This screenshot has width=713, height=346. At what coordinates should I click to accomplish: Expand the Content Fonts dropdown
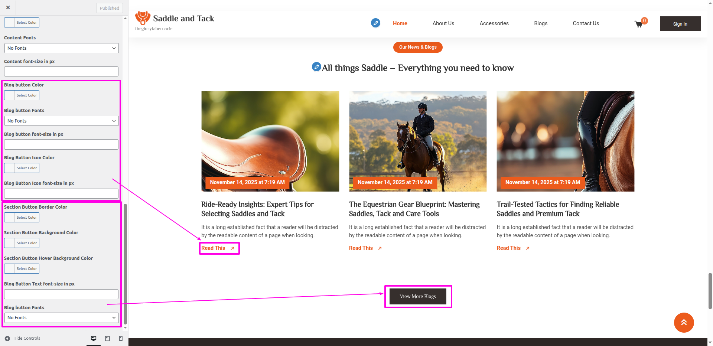pos(61,48)
